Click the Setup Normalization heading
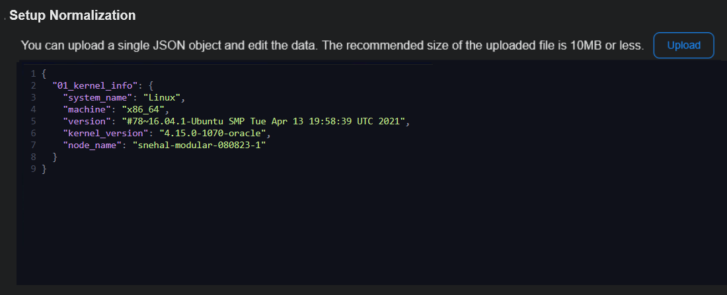 point(73,15)
